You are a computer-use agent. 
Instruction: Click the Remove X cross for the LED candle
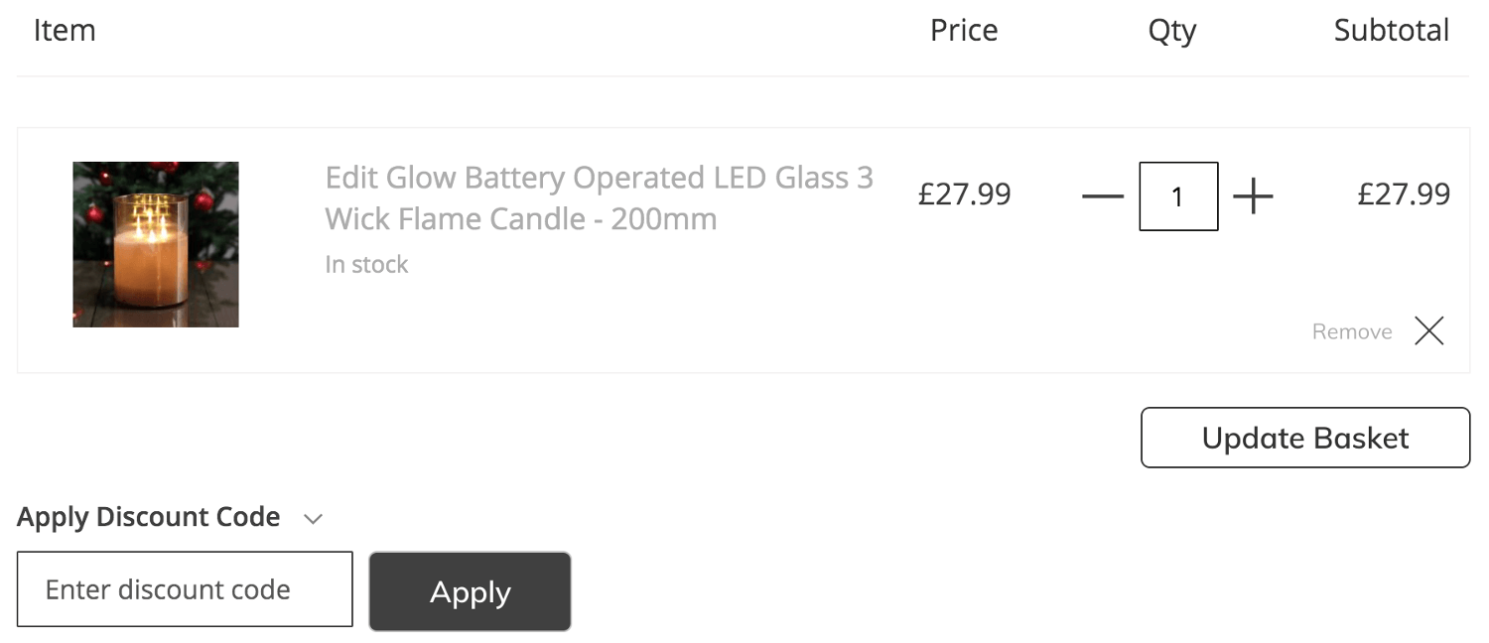(1429, 330)
